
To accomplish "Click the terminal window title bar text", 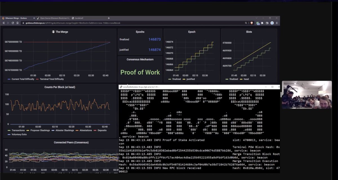I will (x=141, y=87).
